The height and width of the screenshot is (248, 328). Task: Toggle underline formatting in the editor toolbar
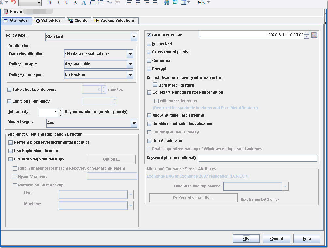tap(67, 2)
